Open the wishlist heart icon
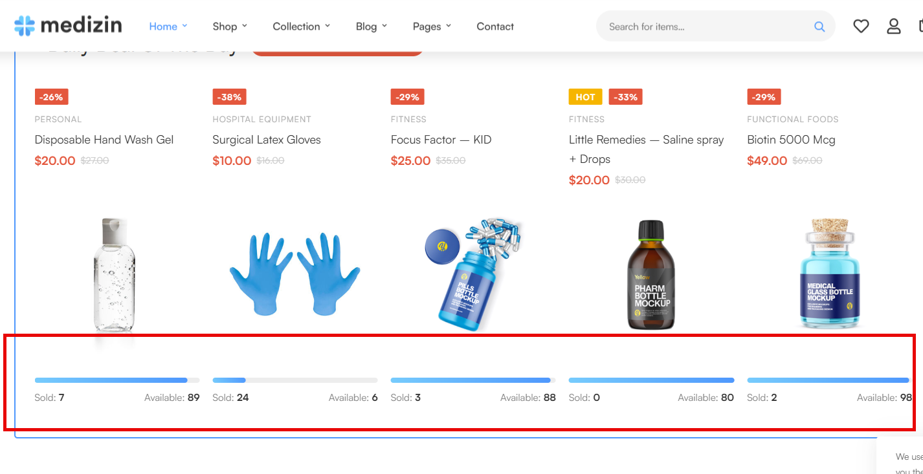Screen dimensions: 923x474 pos(861,26)
